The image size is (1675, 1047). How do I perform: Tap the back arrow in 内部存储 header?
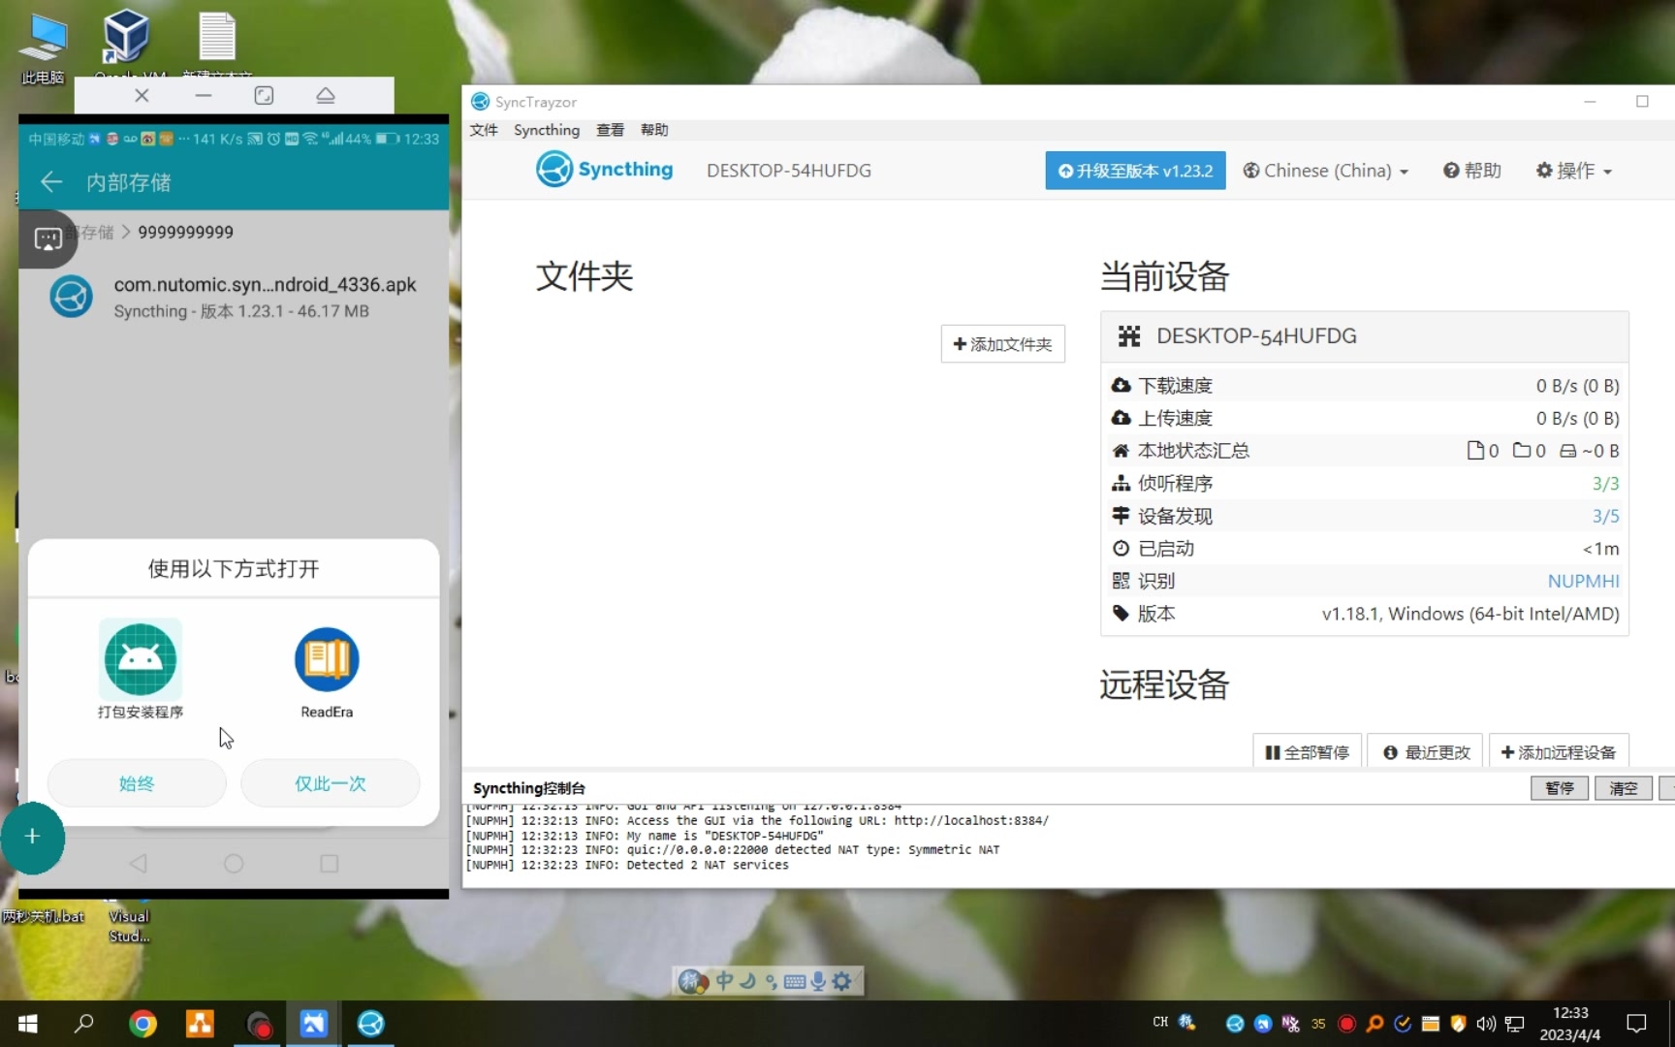coord(51,182)
